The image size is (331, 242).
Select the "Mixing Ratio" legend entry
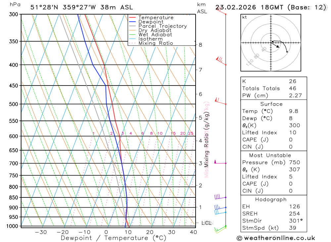(156, 43)
